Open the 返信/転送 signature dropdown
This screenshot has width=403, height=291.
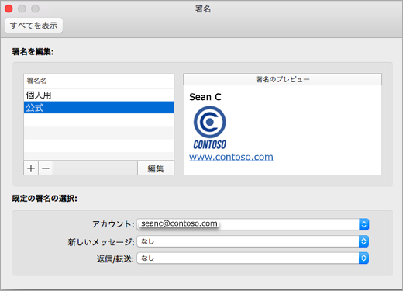[x=253, y=258]
